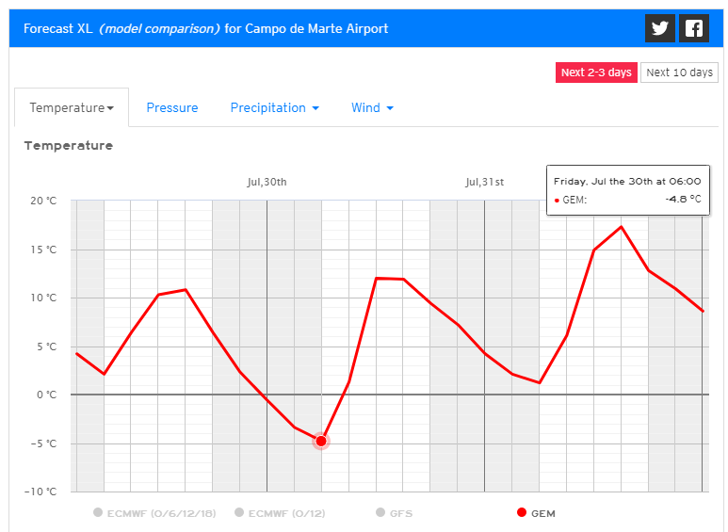
Task: Toggle ECMWF (0/6/12/18) legend series
Action: coord(157,513)
